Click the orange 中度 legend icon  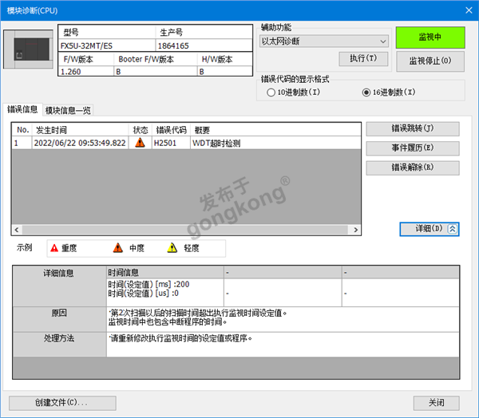pyautogui.click(x=118, y=247)
